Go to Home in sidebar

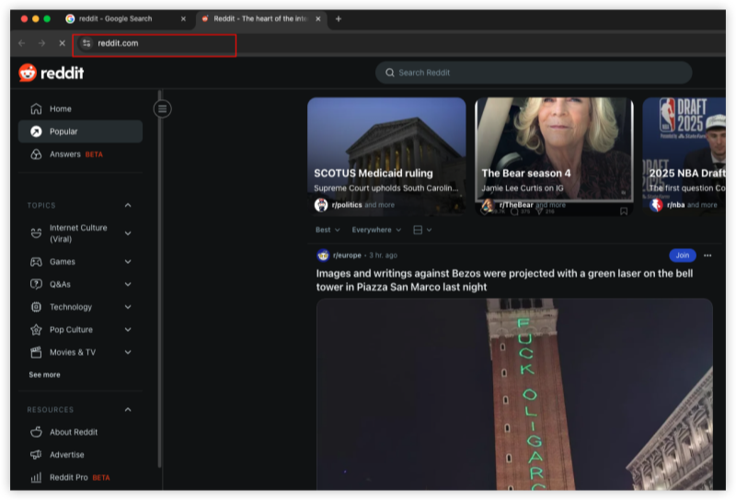(80, 108)
